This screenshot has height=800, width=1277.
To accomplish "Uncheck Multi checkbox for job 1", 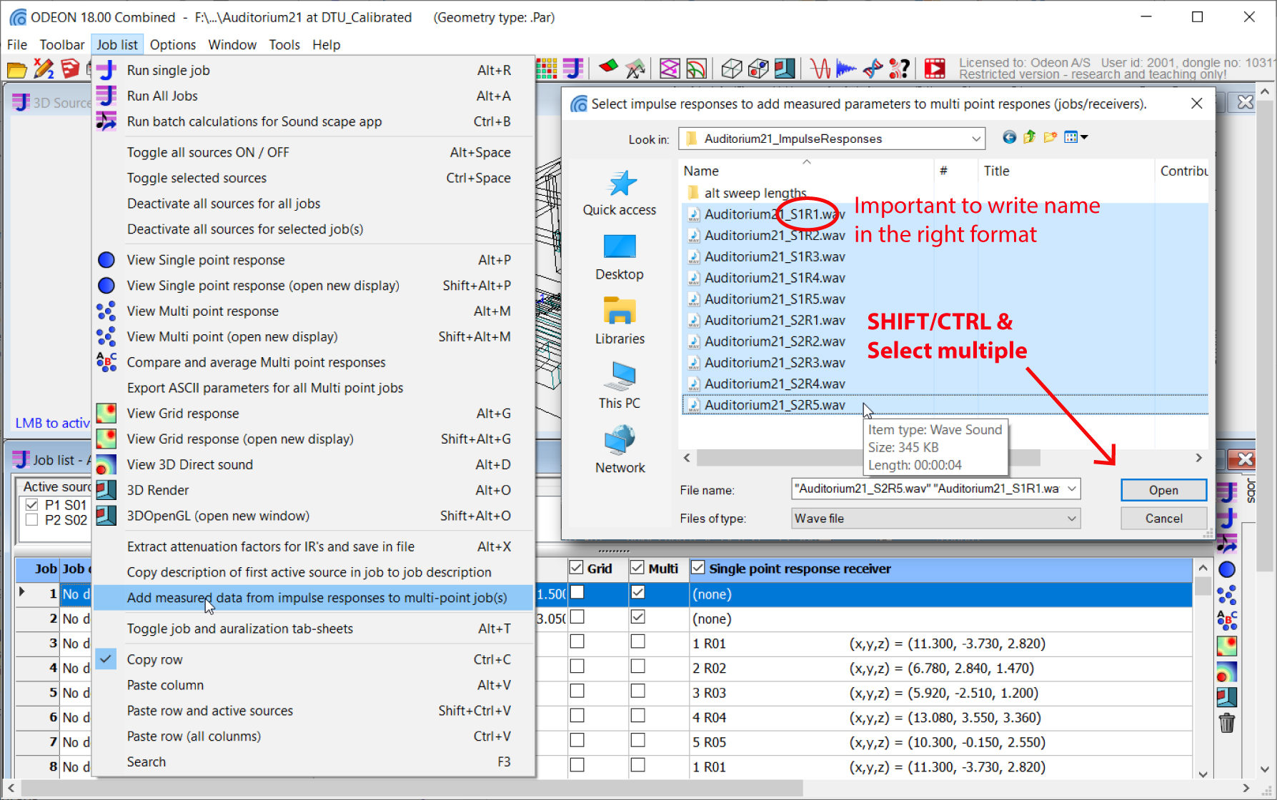I will pyautogui.click(x=638, y=592).
